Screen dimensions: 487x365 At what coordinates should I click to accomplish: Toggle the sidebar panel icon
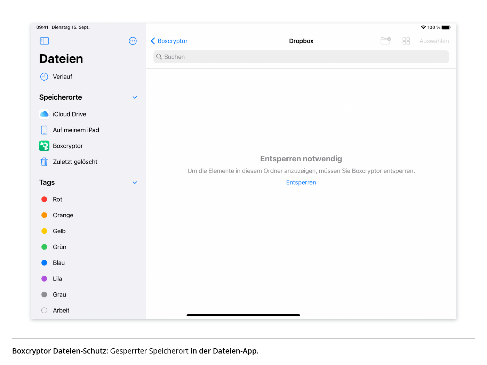click(44, 41)
